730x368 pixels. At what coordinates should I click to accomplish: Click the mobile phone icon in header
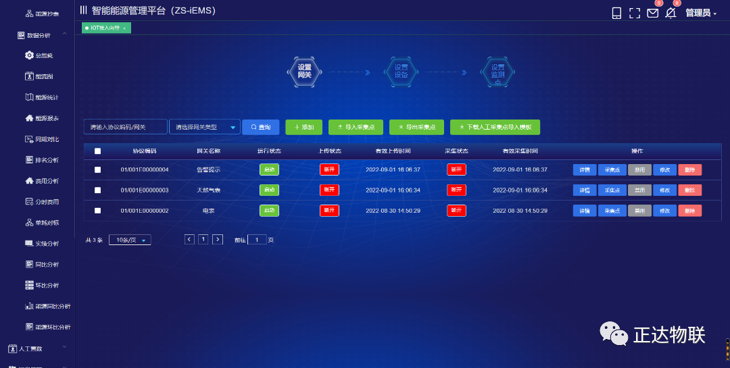click(x=616, y=13)
